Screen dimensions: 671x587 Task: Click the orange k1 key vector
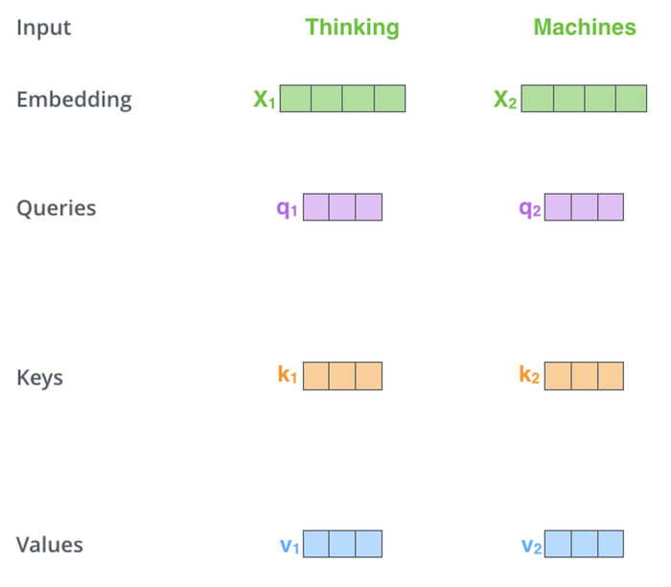[342, 376]
